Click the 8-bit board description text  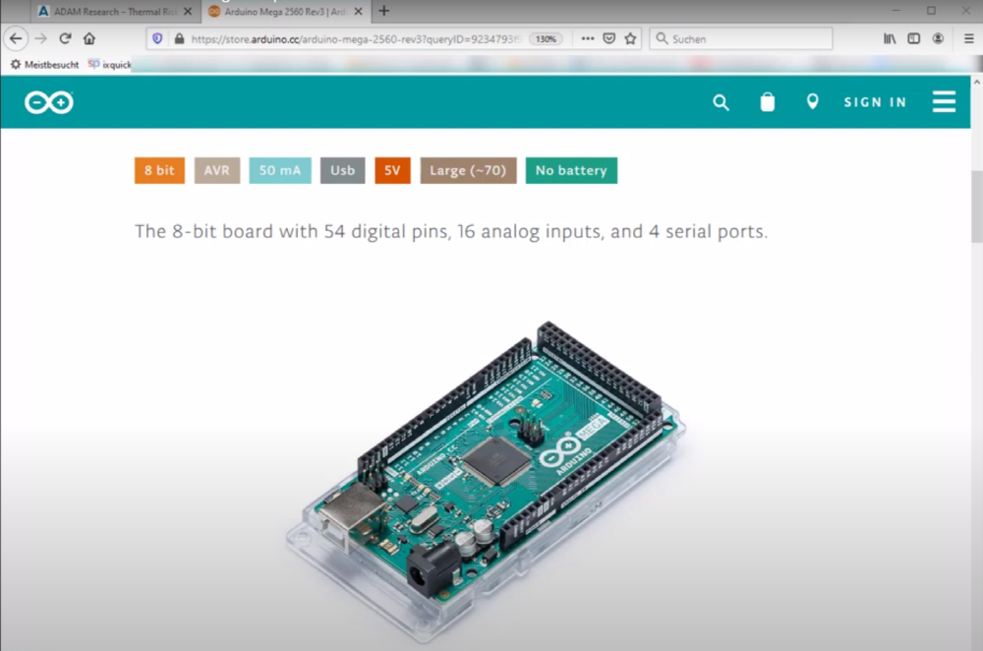[451, 231]
